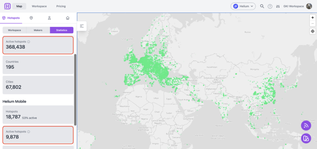Switch to the location pin sidebar tab
The image size is (317, 149).
point(31,18)
